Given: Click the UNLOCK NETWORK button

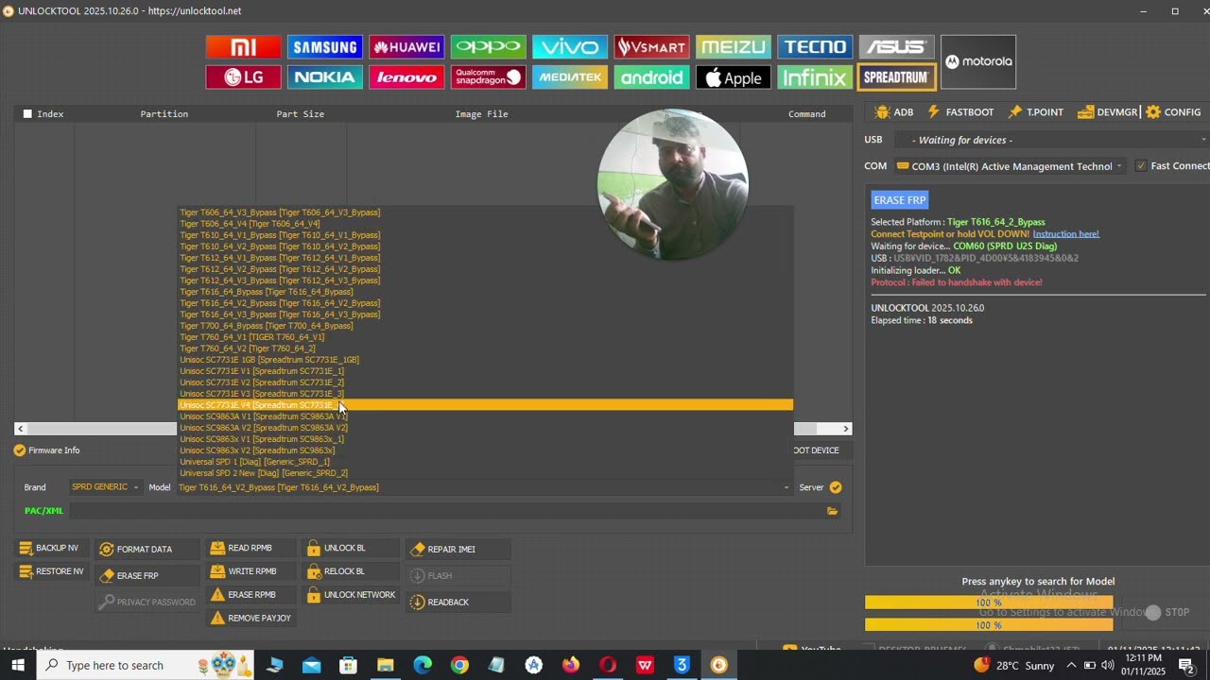Looking at the screenshot, I should (x=351, y=595).
